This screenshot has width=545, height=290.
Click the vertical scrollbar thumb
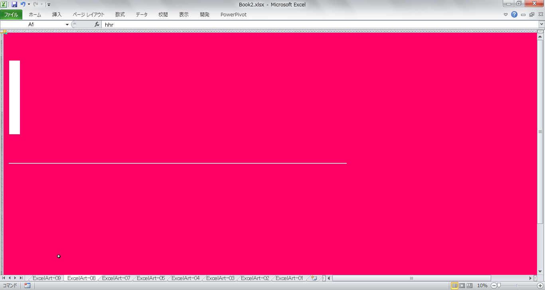click(540, 131)
